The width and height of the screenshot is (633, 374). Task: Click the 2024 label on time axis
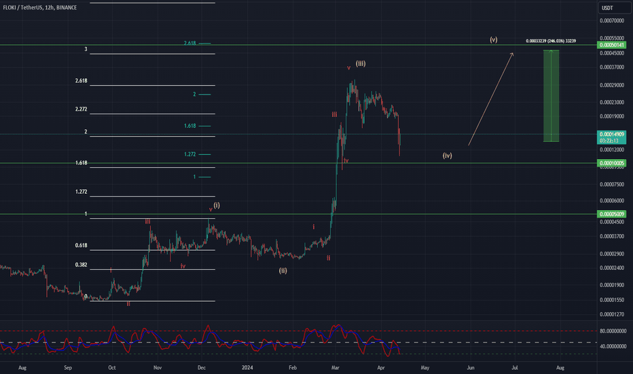pyautogui.click(x=247, y=367)
